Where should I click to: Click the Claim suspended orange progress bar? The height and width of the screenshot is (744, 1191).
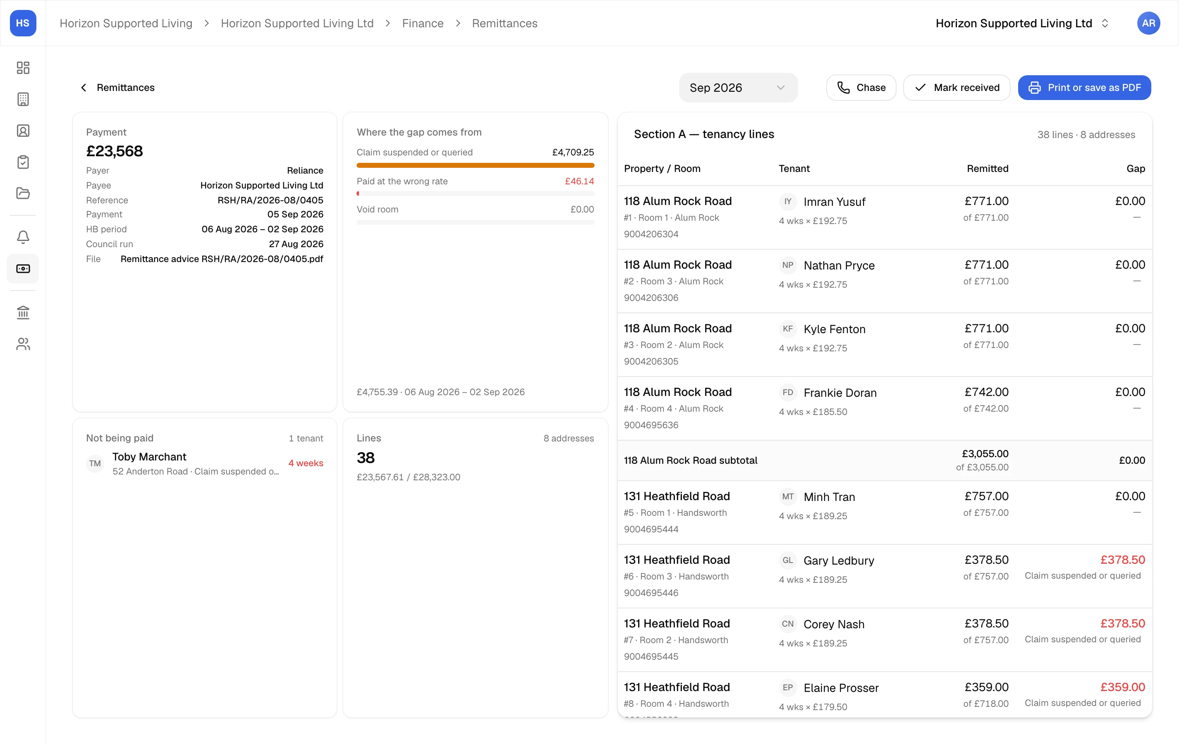point(476,165)
